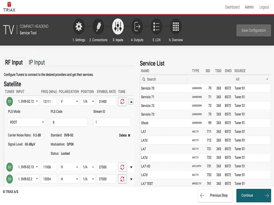Open the PLS Mode ROOT dropdown
Screen dimensions: 274x205
pyautogui.click(x=26, y=122)
